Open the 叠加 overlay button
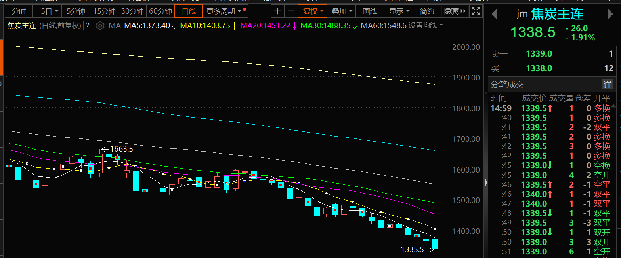The width and height of the screenshot is (621, 258). (342, 11)
